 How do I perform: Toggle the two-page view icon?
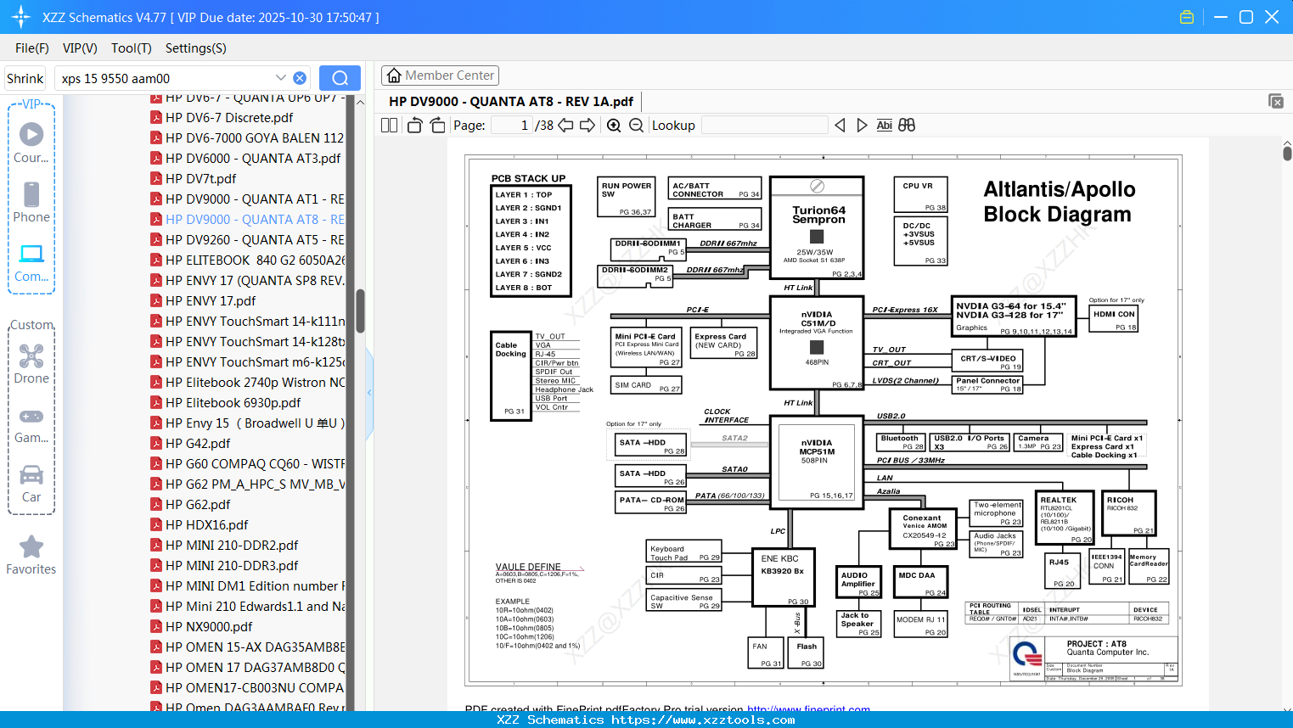(x=390, y=126)
